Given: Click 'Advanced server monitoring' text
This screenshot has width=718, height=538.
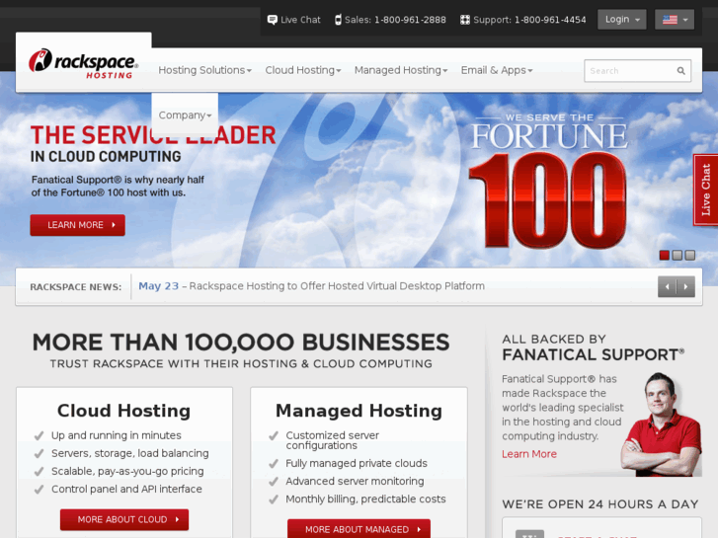Looking at the screenshot, I should [355, 481].
